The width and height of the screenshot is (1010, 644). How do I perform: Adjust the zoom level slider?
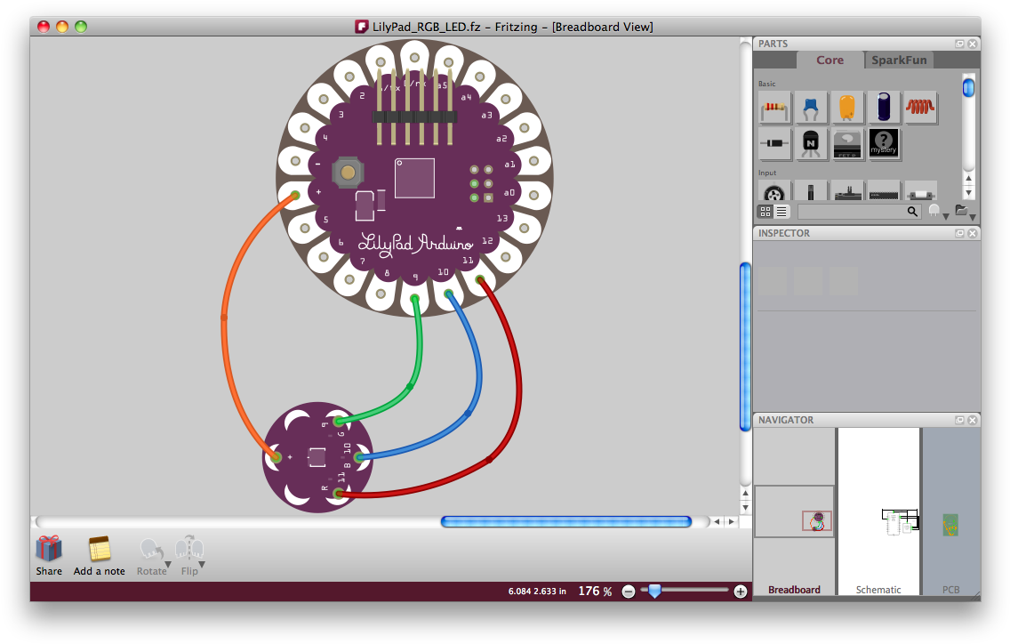654,589
